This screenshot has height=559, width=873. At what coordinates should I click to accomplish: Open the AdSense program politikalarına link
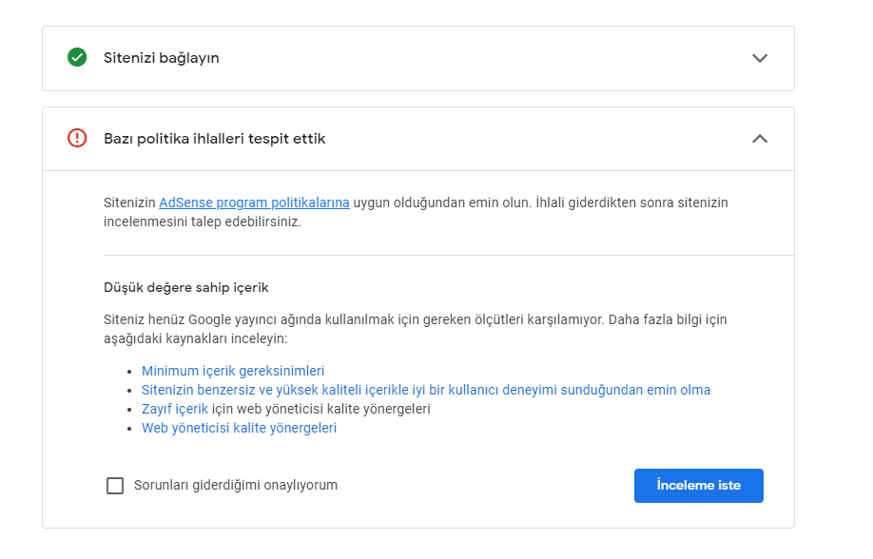[255, 202]
